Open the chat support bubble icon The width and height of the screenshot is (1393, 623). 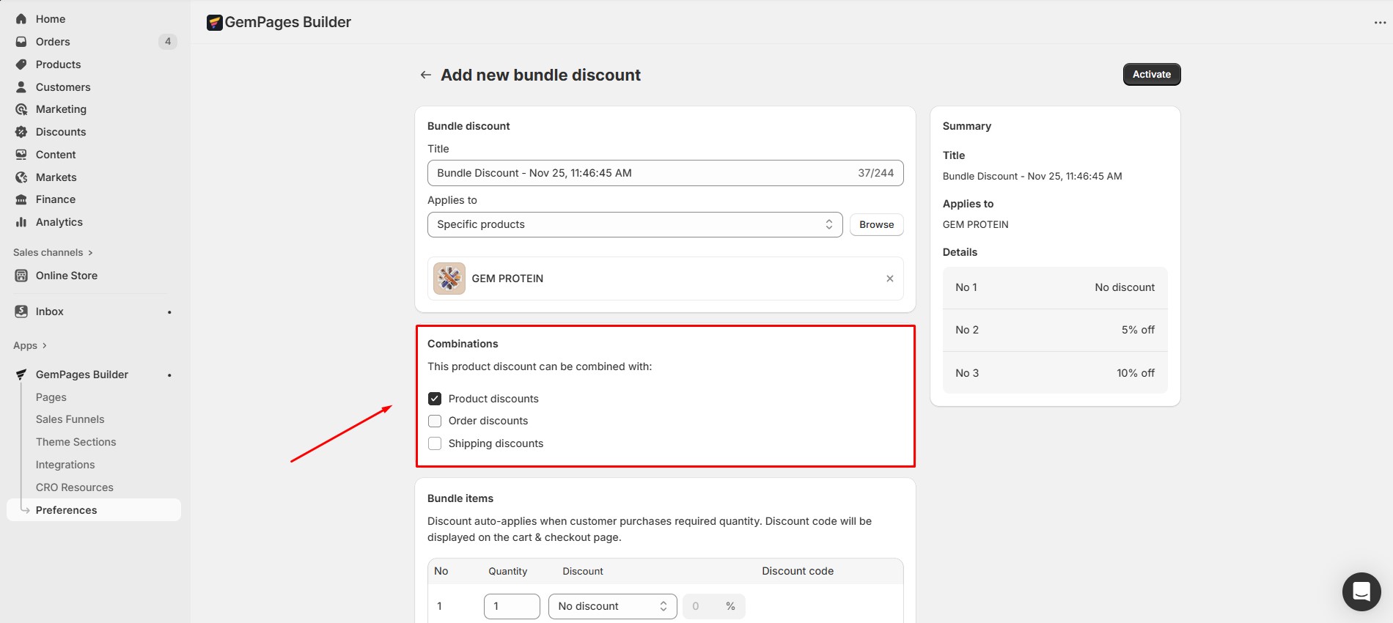tap(1361, 591)
